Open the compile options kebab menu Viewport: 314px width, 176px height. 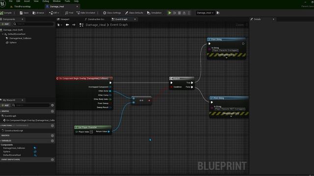[x=14, y=13]
